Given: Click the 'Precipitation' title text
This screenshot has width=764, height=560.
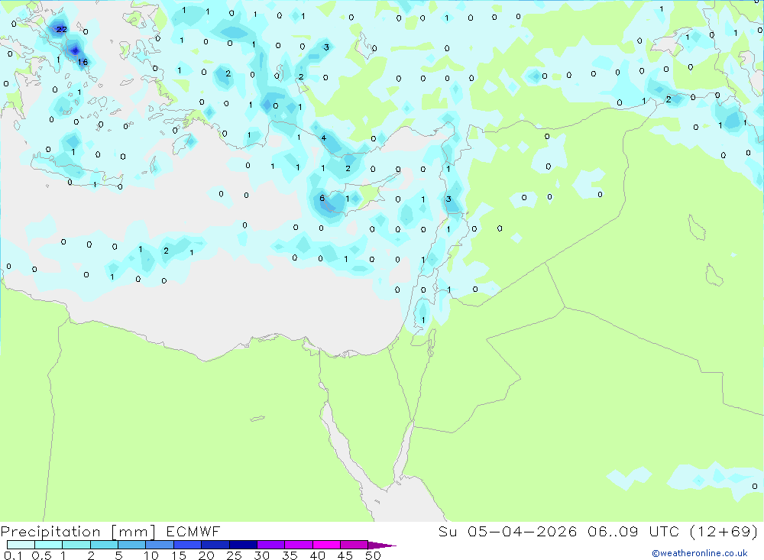Looking at the screenshot, I should click(50, 532).
